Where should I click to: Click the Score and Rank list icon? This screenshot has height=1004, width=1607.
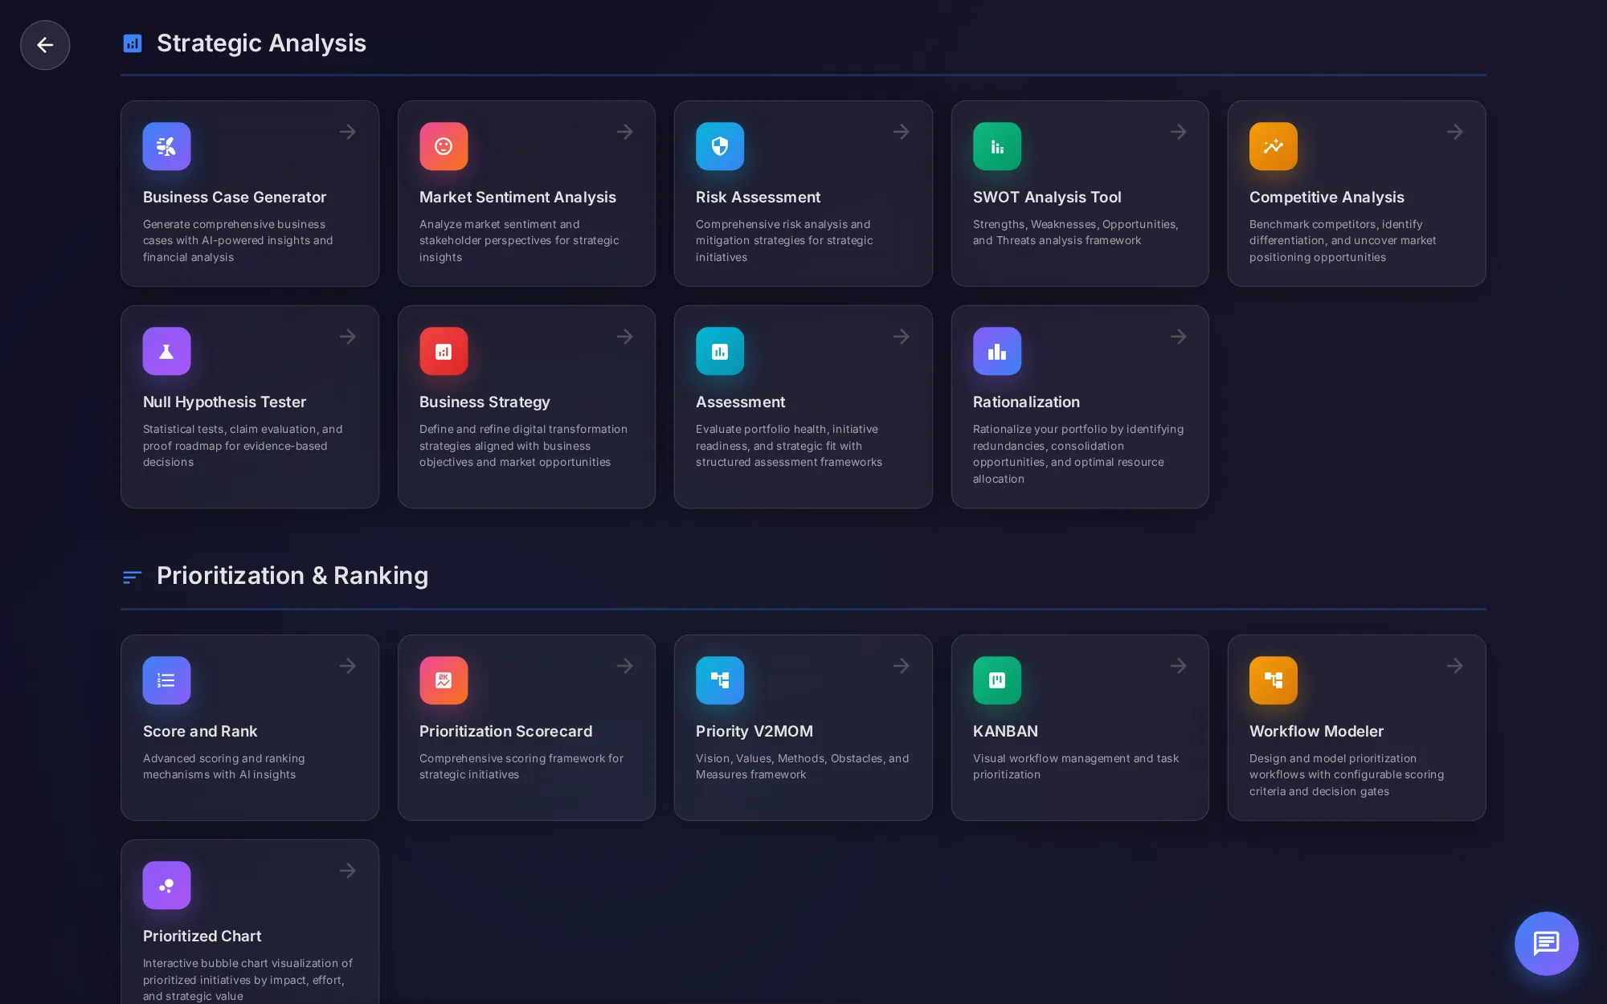coord(166,680)
